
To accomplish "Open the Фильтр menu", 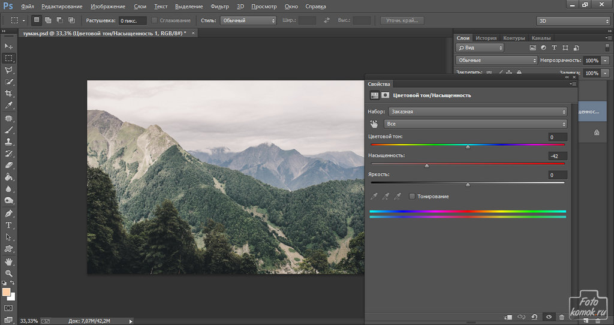I will coord(219,6).
